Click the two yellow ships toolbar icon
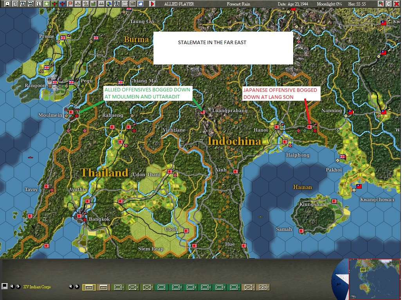The height and width of the screenshot is (300, 404). 86,4
